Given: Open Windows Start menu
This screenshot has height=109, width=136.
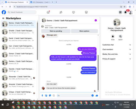Looking at the screenshot, I should (2, 105).
